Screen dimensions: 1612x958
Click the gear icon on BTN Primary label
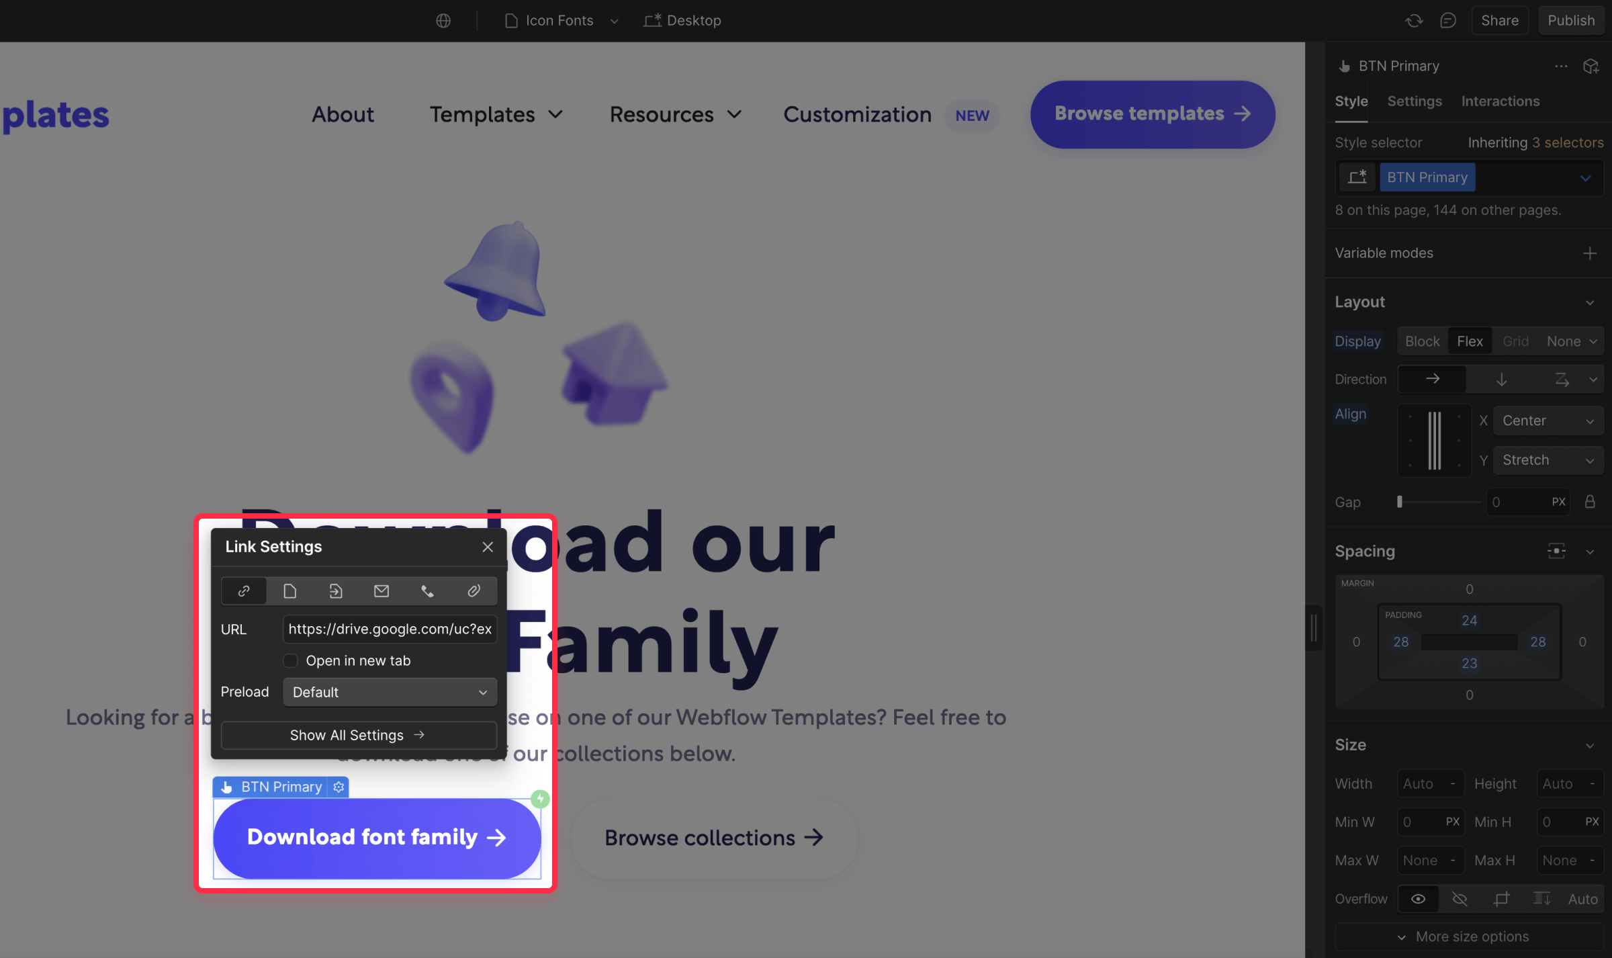point(339,787)
